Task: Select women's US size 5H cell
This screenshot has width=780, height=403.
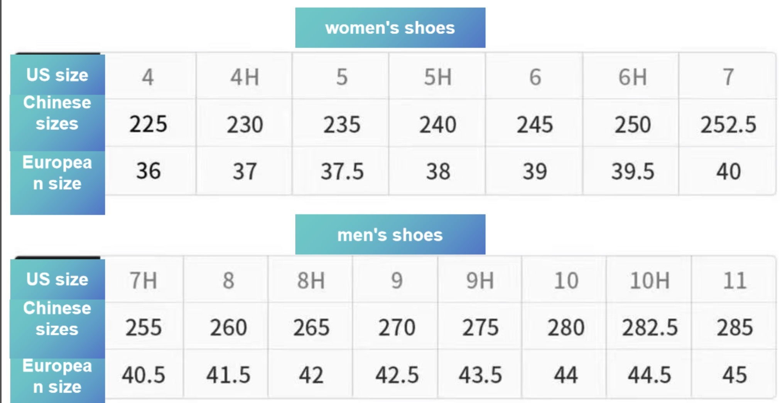Action: tap(437, 77)
